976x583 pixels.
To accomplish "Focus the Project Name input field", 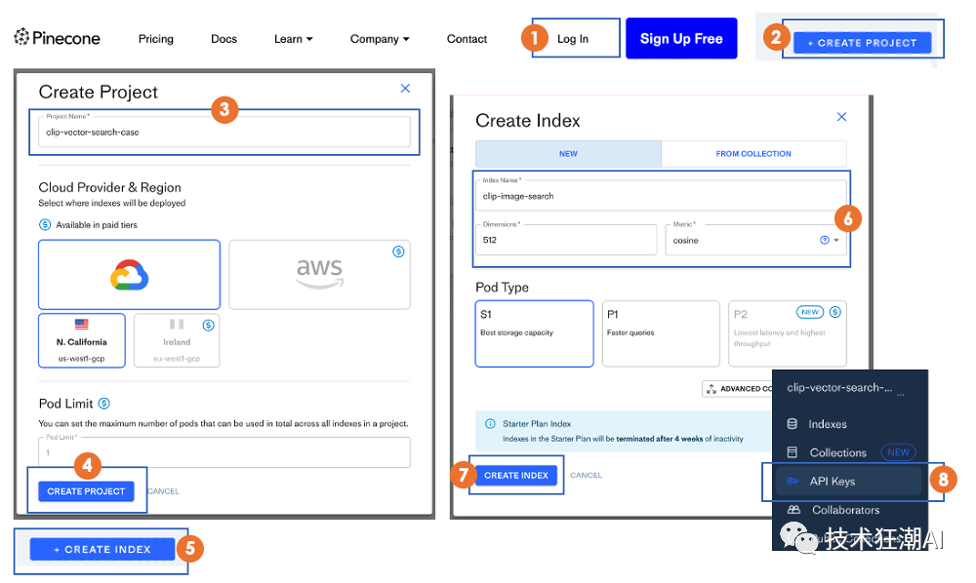I will [x=224, y=132].
